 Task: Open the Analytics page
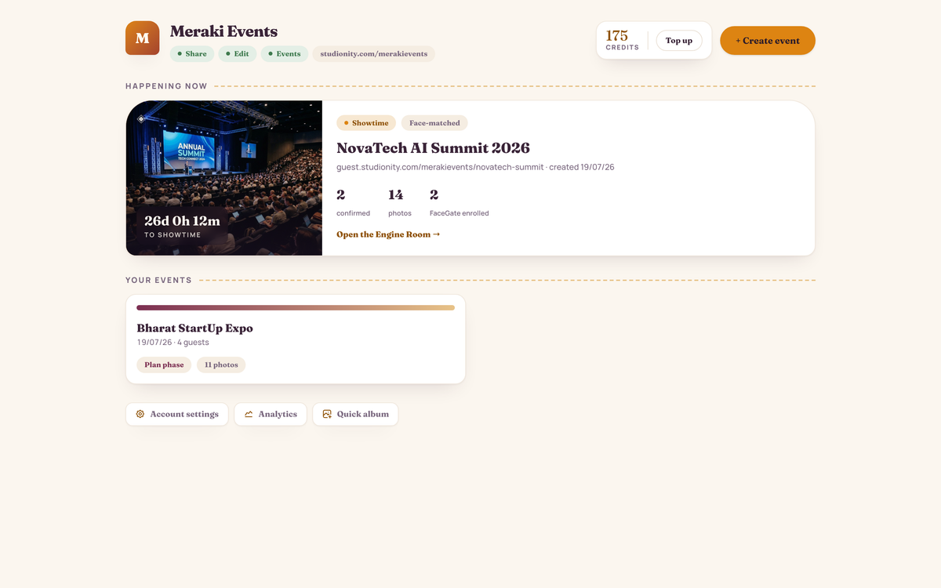pyautogui.click(x=271, y=414)
